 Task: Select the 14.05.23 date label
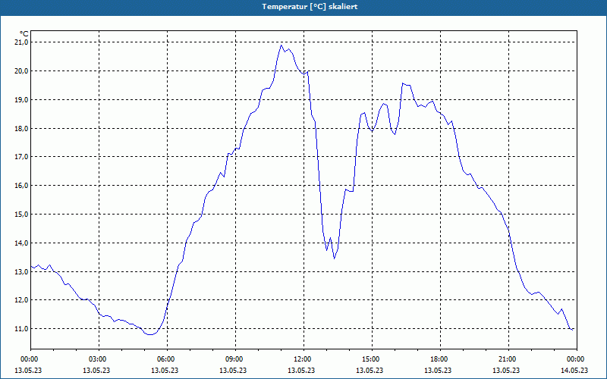[x=574, y=371]
